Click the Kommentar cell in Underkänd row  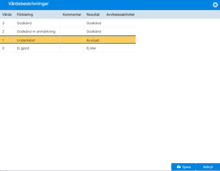[x=72, y=40]
